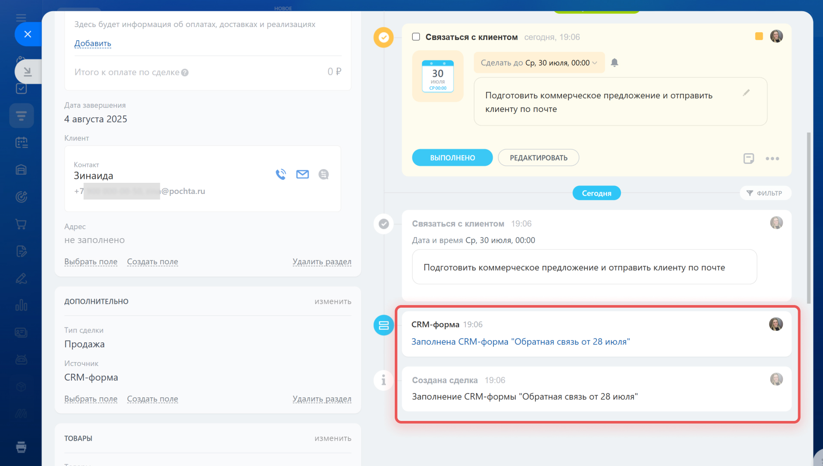Close the deal slider with X button
Viewport: 823px width, 466px height.
coord(28,34)
